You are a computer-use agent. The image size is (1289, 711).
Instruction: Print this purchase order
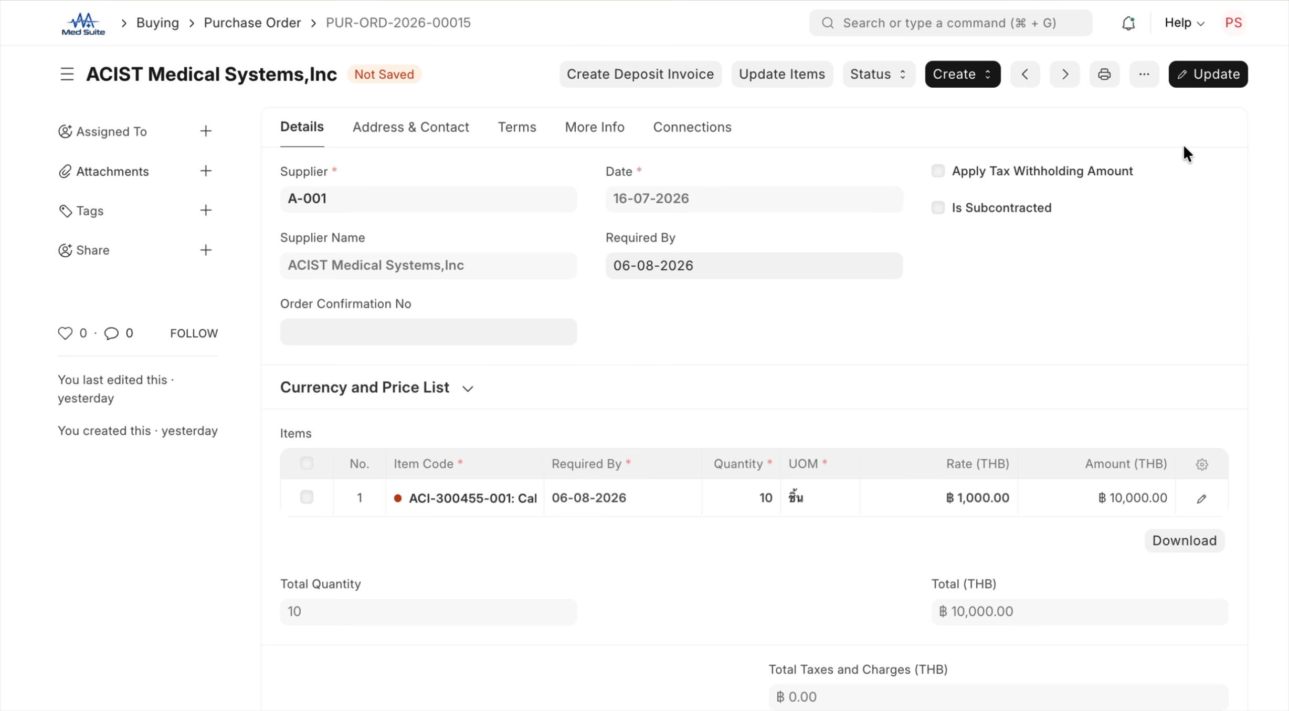click(1104, 74)
